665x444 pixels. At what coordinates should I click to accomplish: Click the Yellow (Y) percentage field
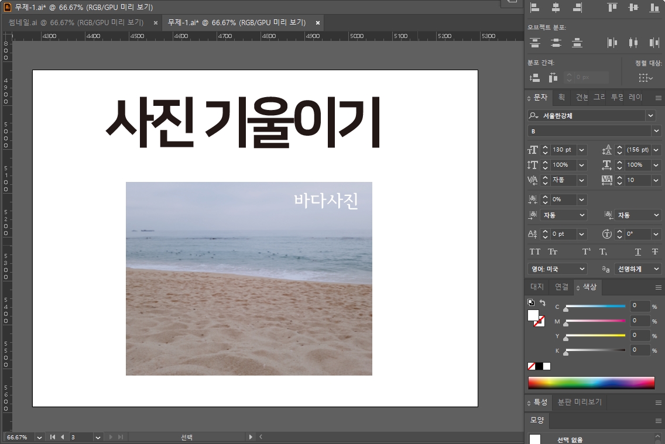pos(640,335)
